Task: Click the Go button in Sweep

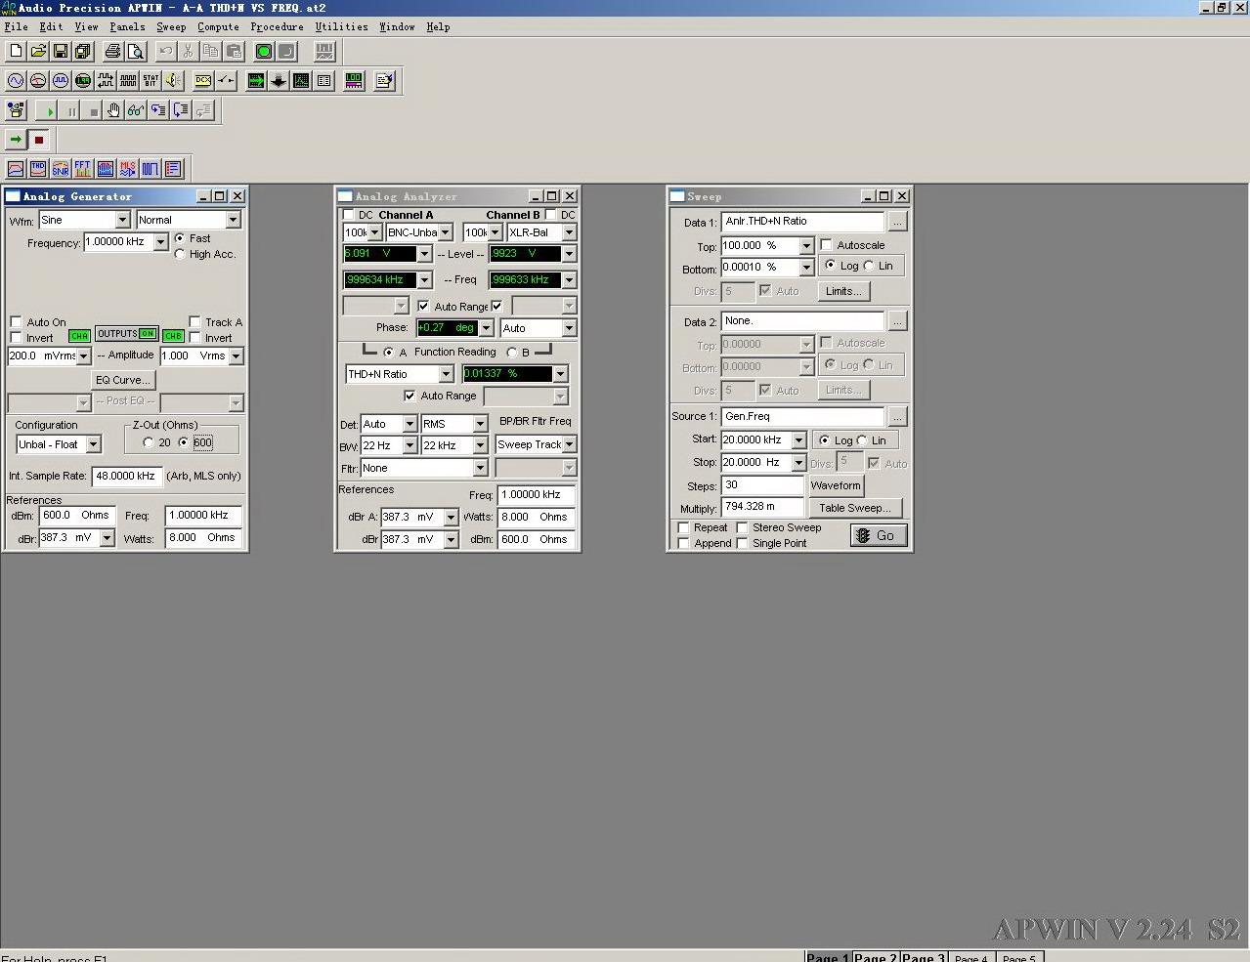Action: [x=879, y=535]
